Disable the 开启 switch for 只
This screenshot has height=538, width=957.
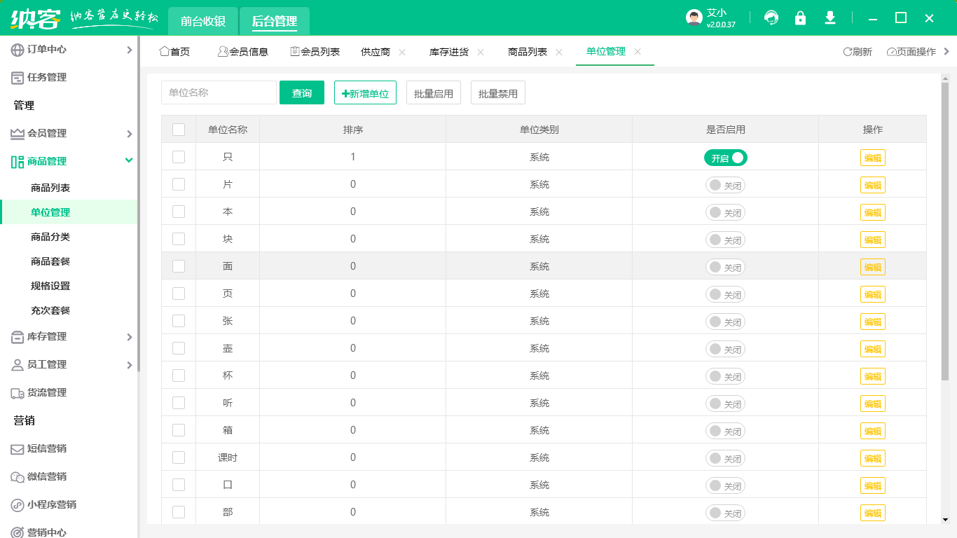pyautogui.click(x=726, y=158)
